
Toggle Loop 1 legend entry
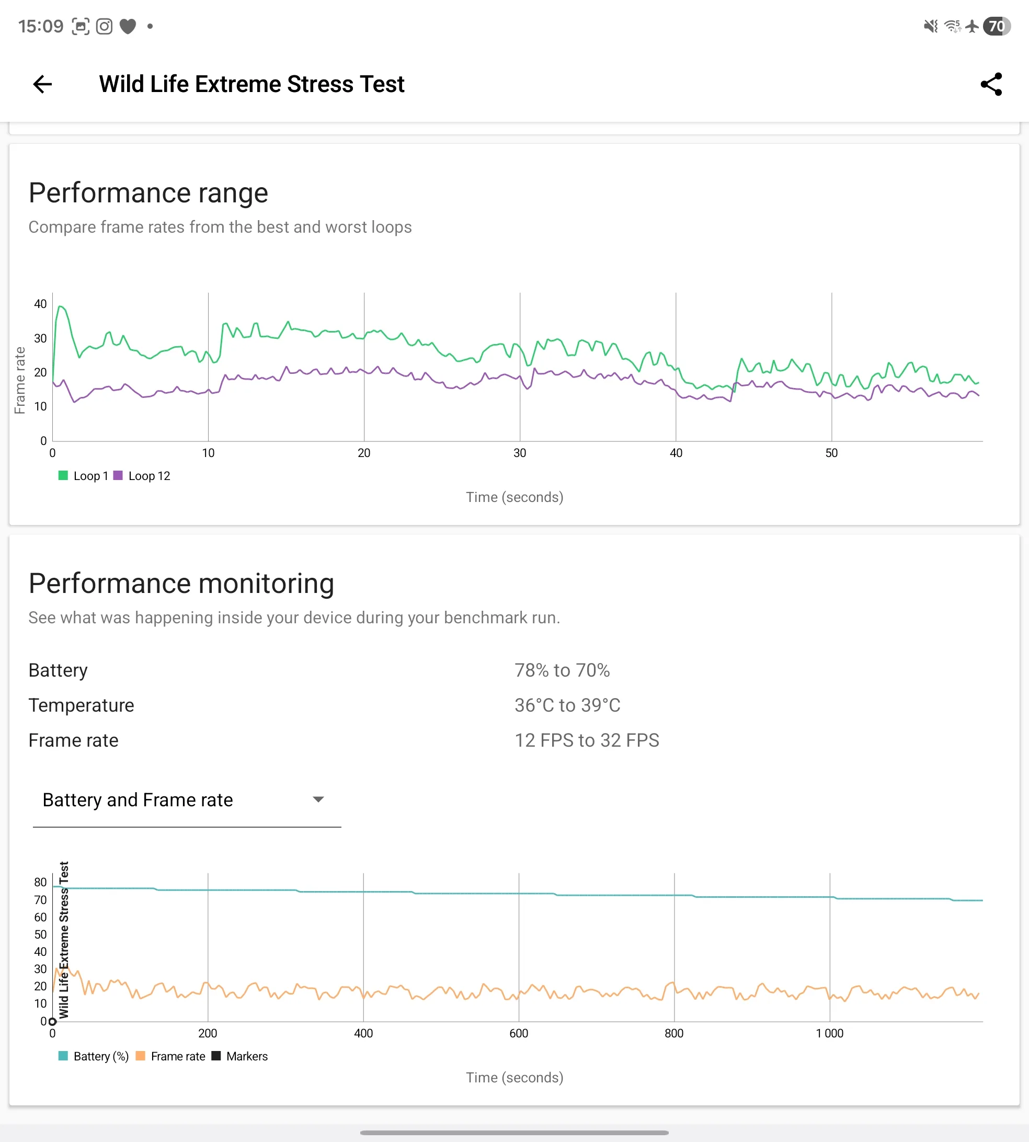90,476
